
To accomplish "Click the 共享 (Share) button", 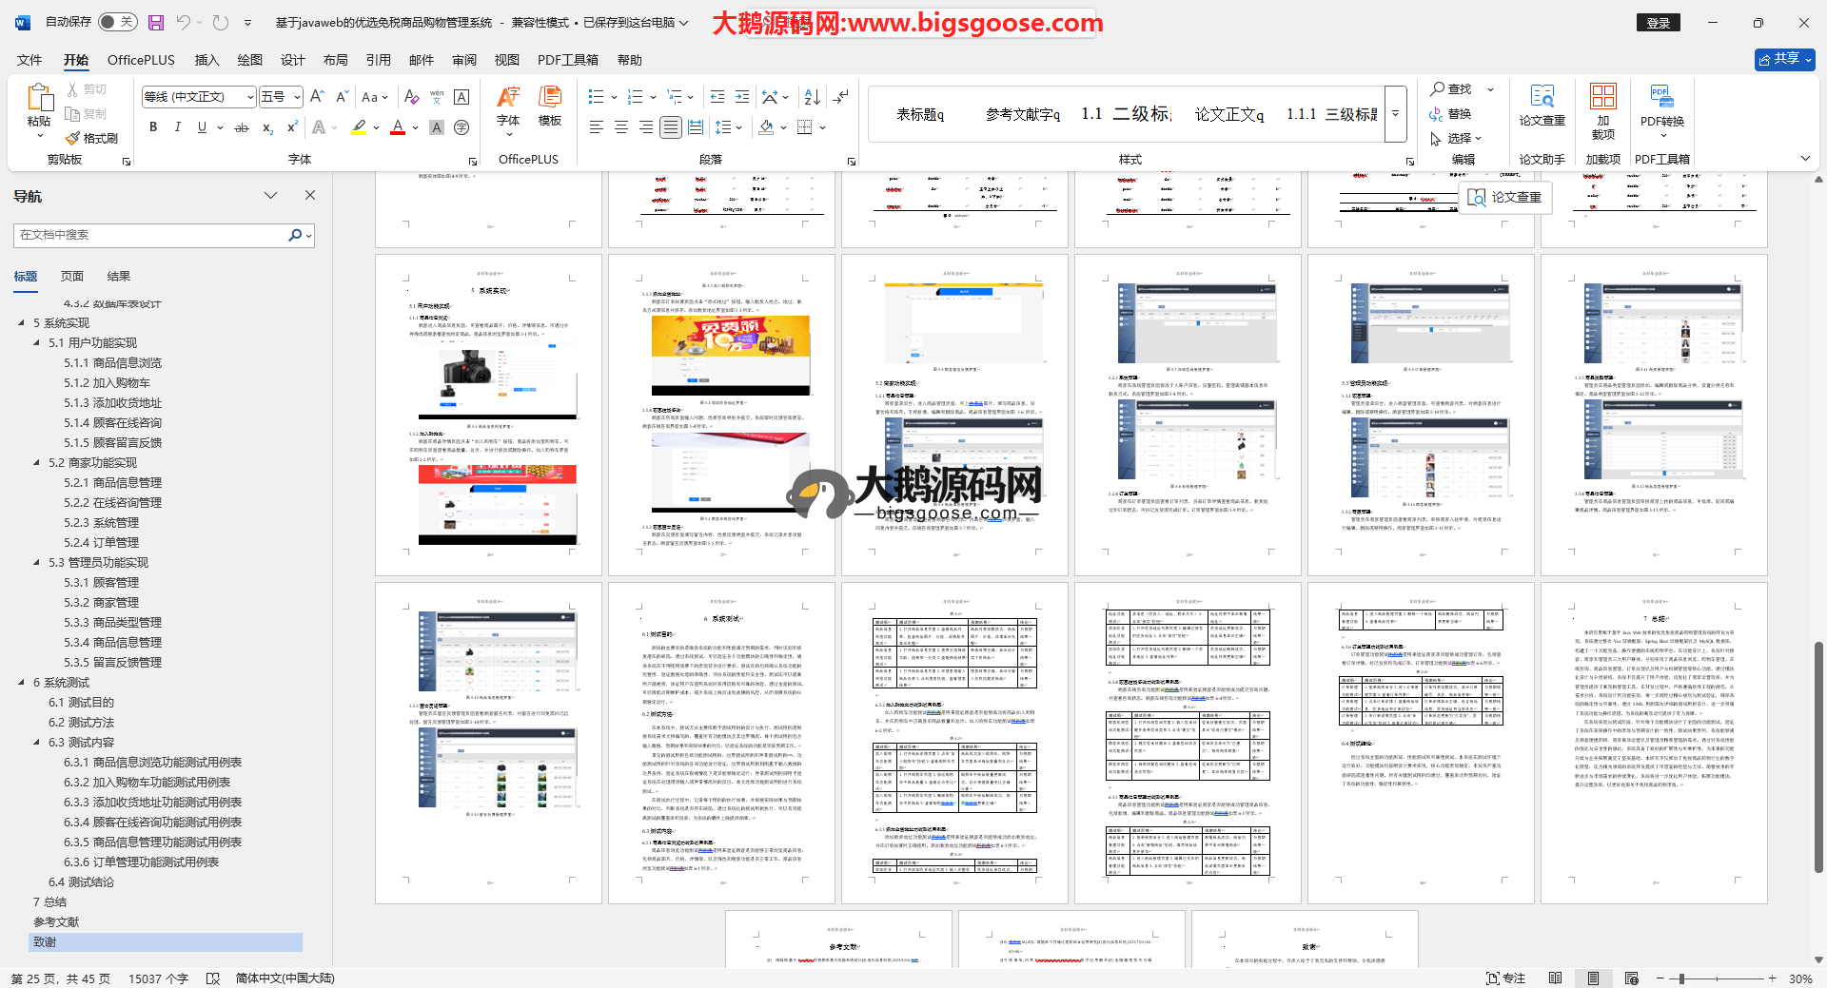I will click(1784, 59).
